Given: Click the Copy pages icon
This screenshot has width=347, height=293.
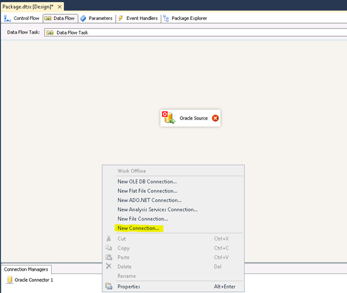Looking at the screenshot, I should 108,247.
